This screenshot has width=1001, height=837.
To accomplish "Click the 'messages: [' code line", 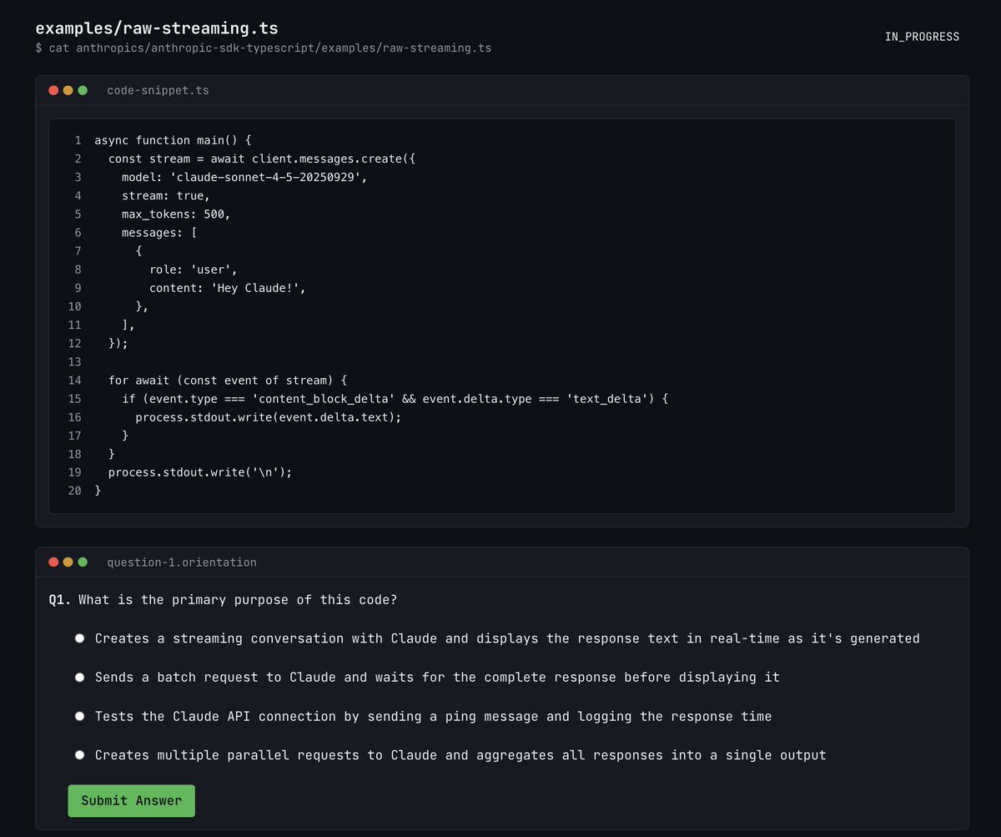I will click(158, 232).
